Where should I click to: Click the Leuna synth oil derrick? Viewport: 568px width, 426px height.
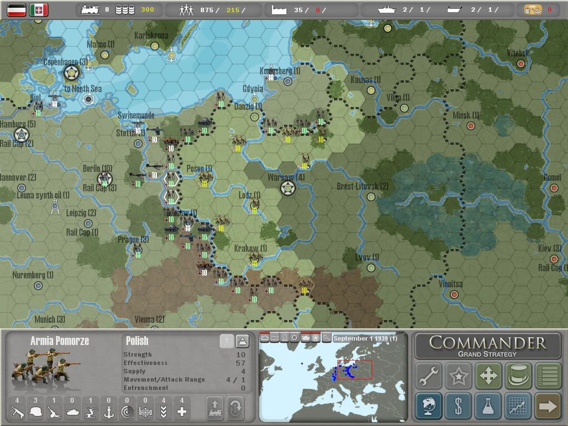click(55, 206)
